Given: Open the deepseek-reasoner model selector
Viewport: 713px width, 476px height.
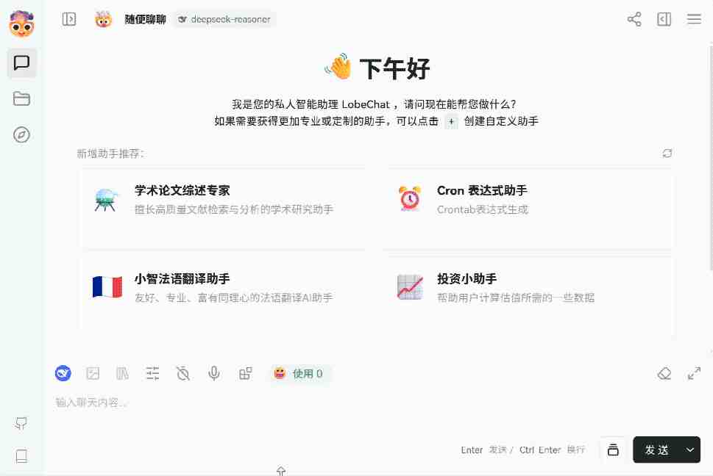Looking at the screenshot, I should pyautogui.click(x=224, y=20).
